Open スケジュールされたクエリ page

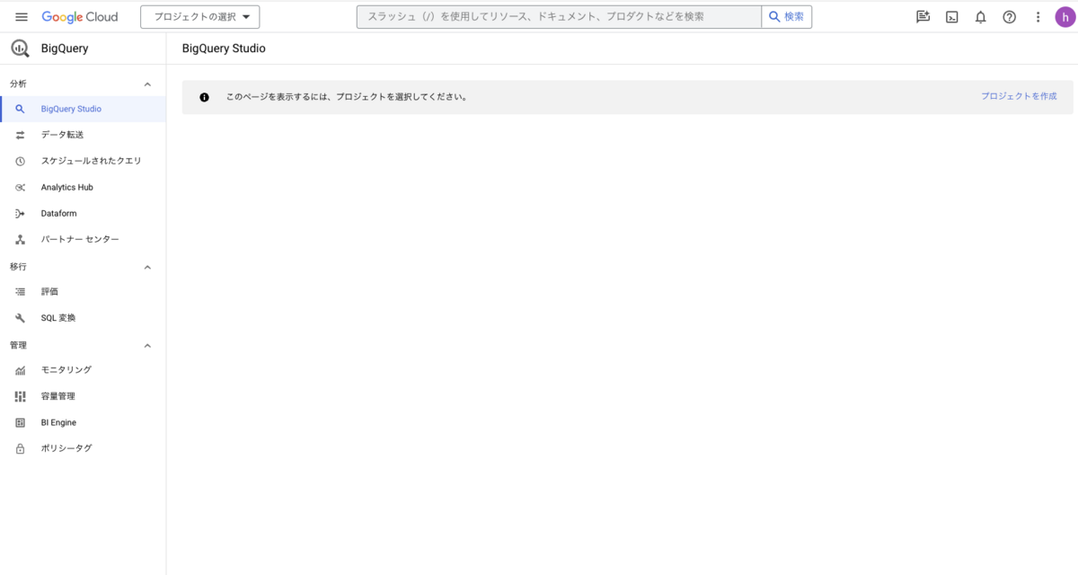[x=83, y=161]
